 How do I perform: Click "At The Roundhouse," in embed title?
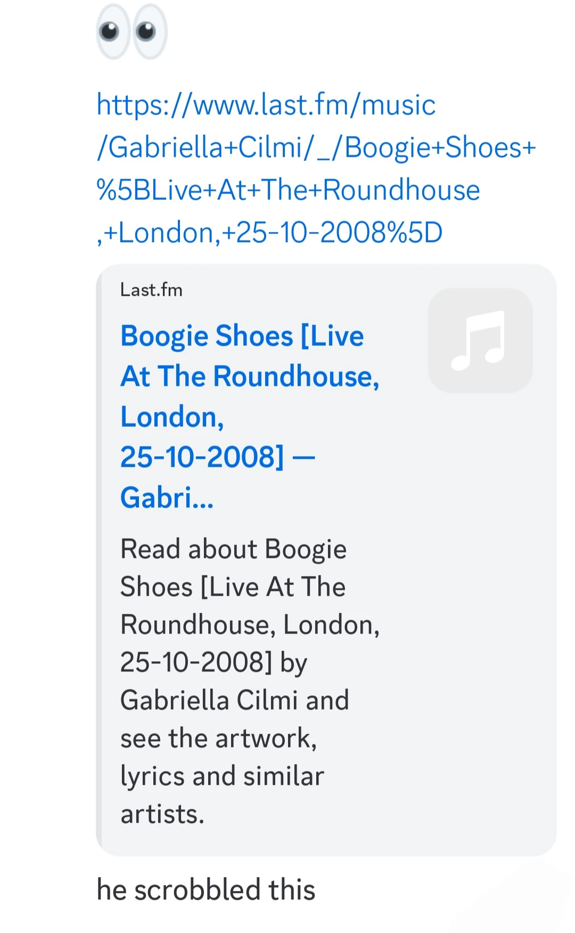click(x=250, y=377)
